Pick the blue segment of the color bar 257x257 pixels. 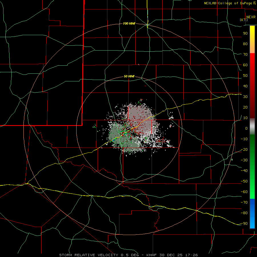252,214
